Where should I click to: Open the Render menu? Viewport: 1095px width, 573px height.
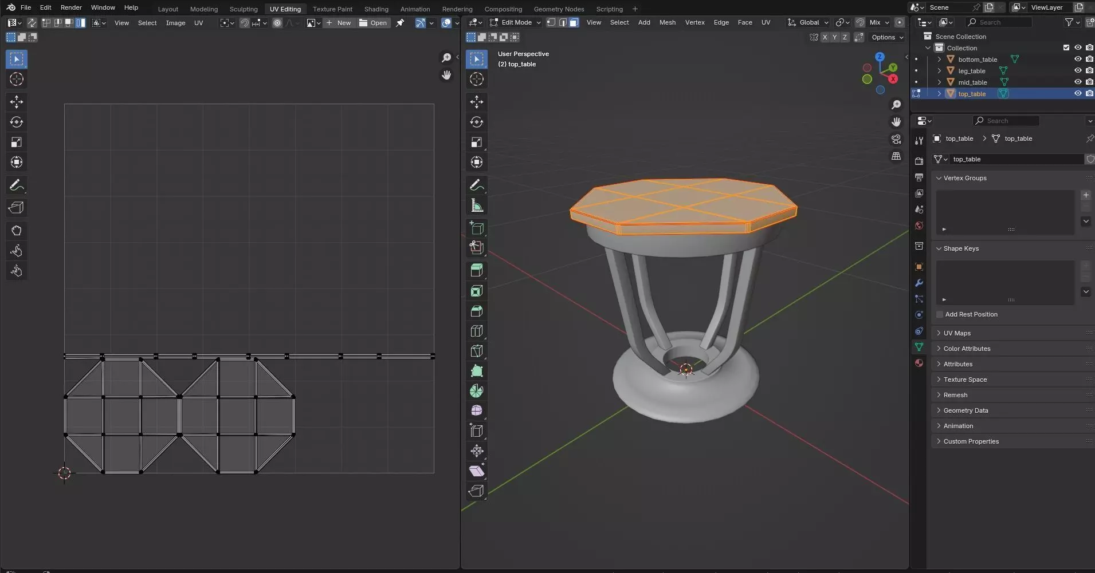pyautogui.click(x=71, y=7)
